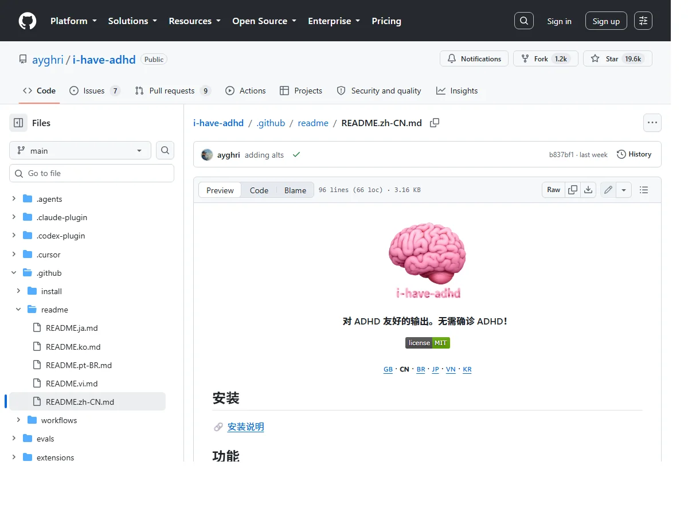Click the green commit status checkmark
The width and height of the screenshot is (688, 516).
pos(296,155)
